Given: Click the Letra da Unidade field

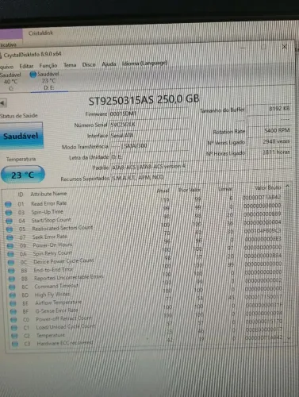Looking at the screenshot, I should pos(150,156).
